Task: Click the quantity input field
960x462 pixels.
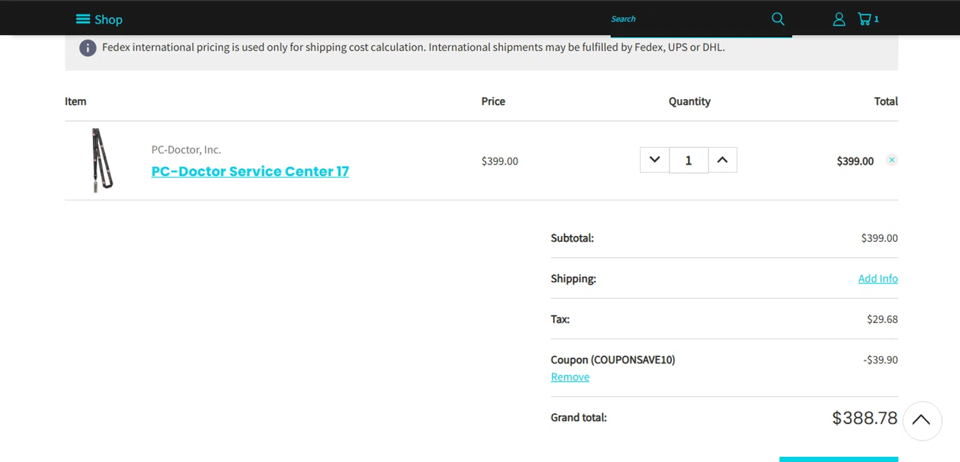Action: pos(689,160)
